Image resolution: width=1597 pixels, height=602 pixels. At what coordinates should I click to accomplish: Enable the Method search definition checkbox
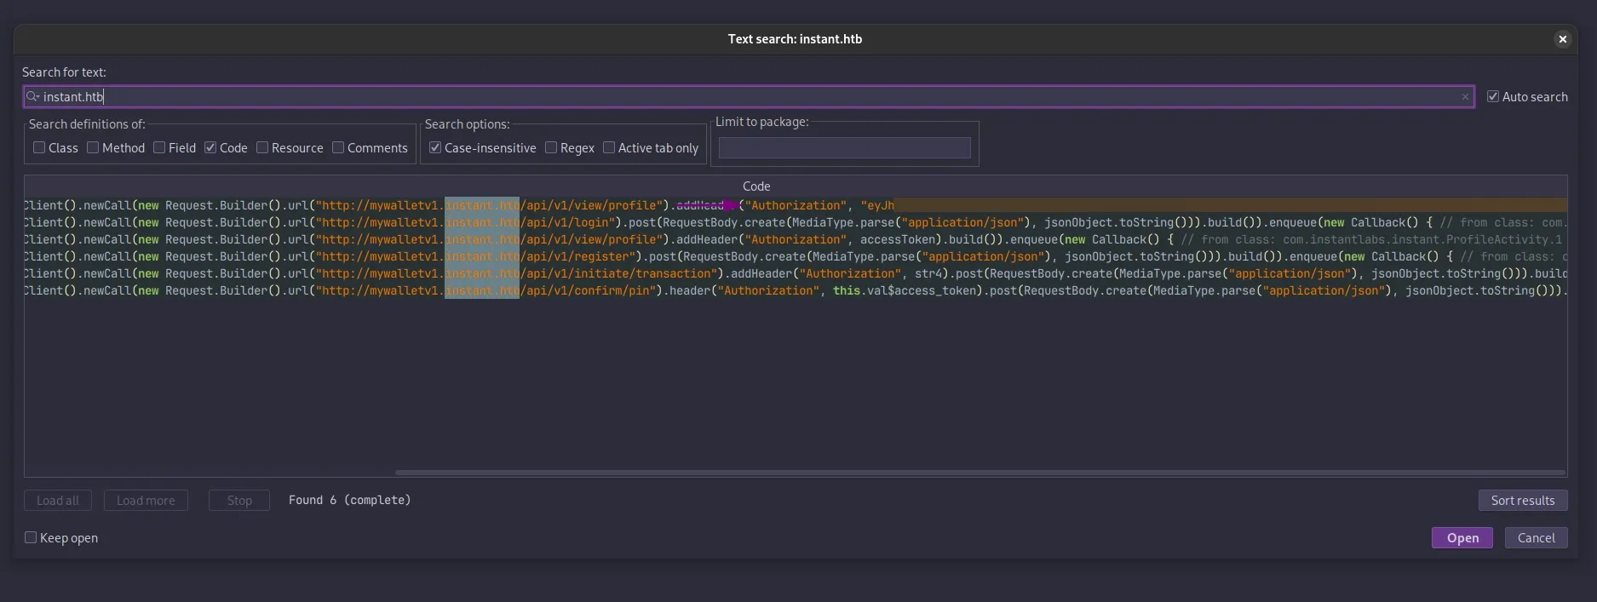tap(93, 147)
